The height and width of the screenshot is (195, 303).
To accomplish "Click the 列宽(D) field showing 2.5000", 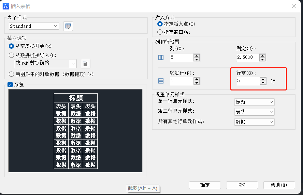I will click(248, 58).
